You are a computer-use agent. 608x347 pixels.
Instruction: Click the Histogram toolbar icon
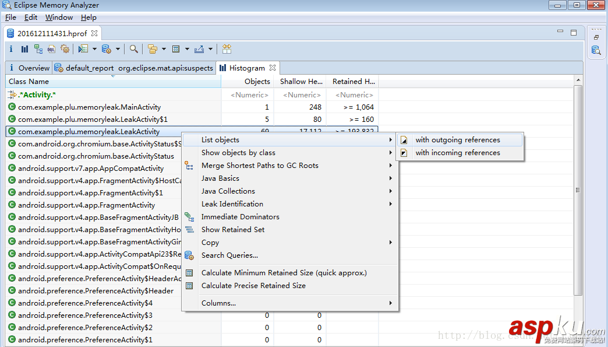click(x=24, y=49)
